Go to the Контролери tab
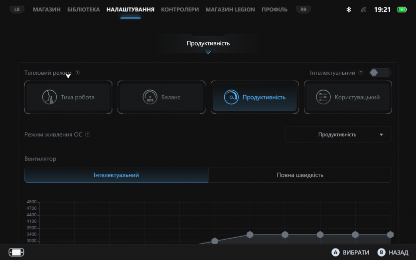Screen dimensions: 416x260 pos(180,9)
